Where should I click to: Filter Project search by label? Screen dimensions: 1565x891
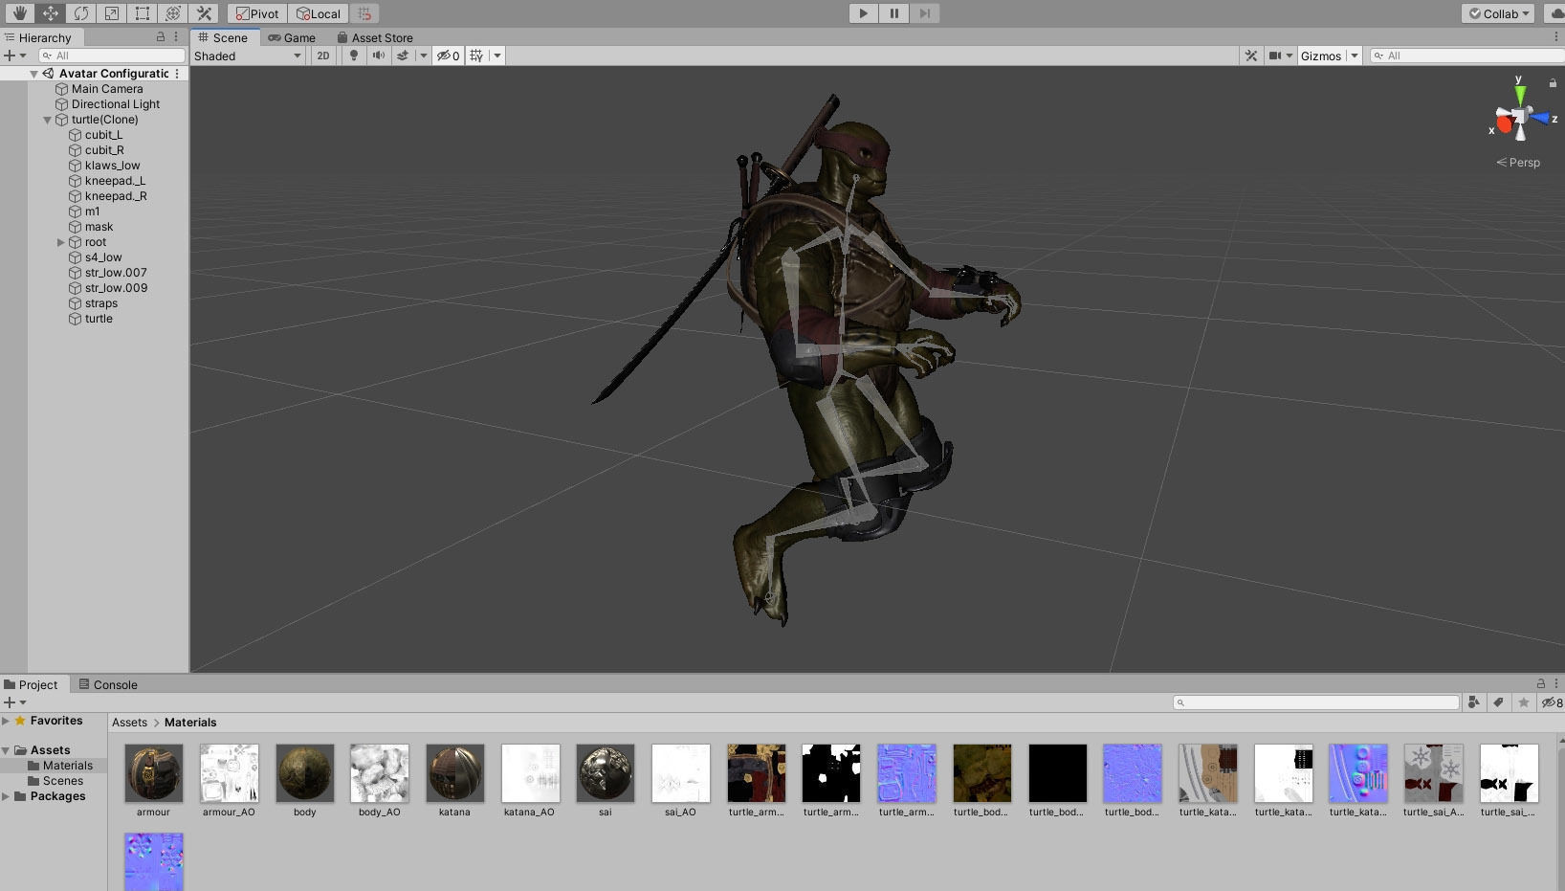(1499, 702)
